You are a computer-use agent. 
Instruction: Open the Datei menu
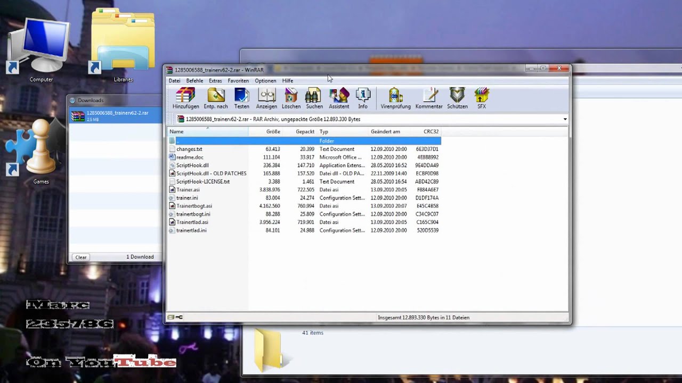pos(174,81)
